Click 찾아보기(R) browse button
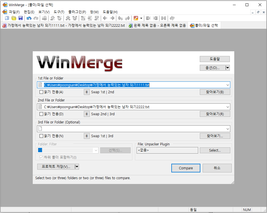 click(x=215, y=114)
